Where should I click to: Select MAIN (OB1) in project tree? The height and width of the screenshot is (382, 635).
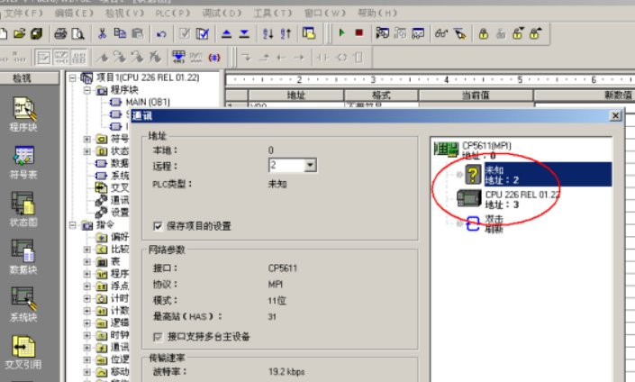point(148,102)
